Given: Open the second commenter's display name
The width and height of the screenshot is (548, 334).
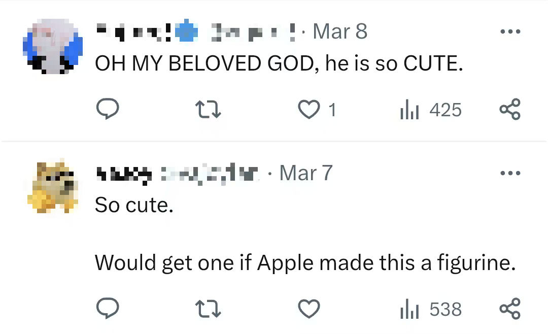Looking at the screenshot, I should point(124,174).
